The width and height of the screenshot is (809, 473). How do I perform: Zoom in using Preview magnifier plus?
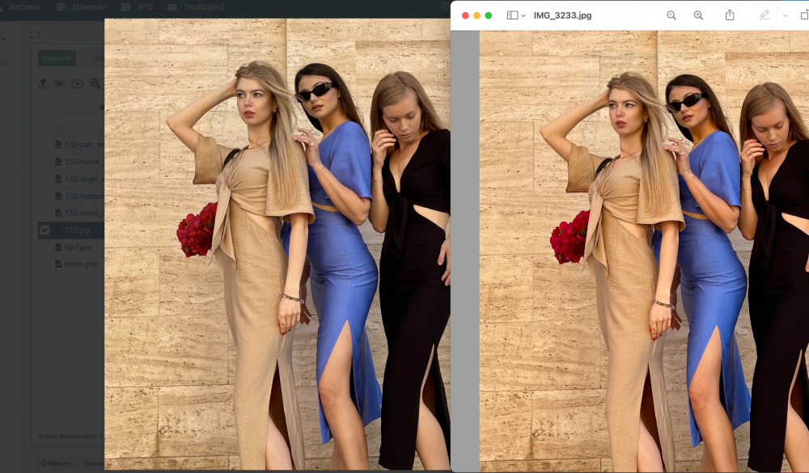coord(698,15)
